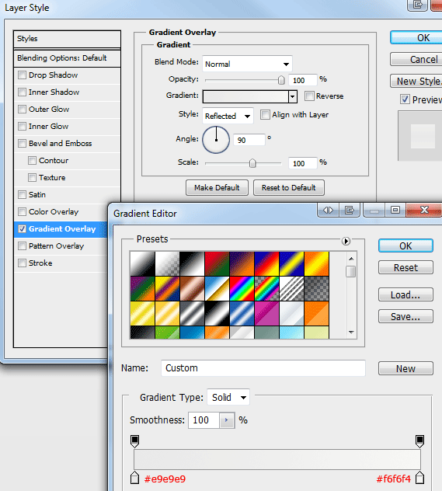
Task: Open the Presets flyout menu arrow
Action: coord(346,241)
